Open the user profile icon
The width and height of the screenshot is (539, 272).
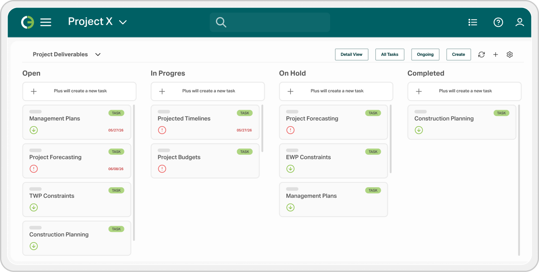[x=520, y=22]
